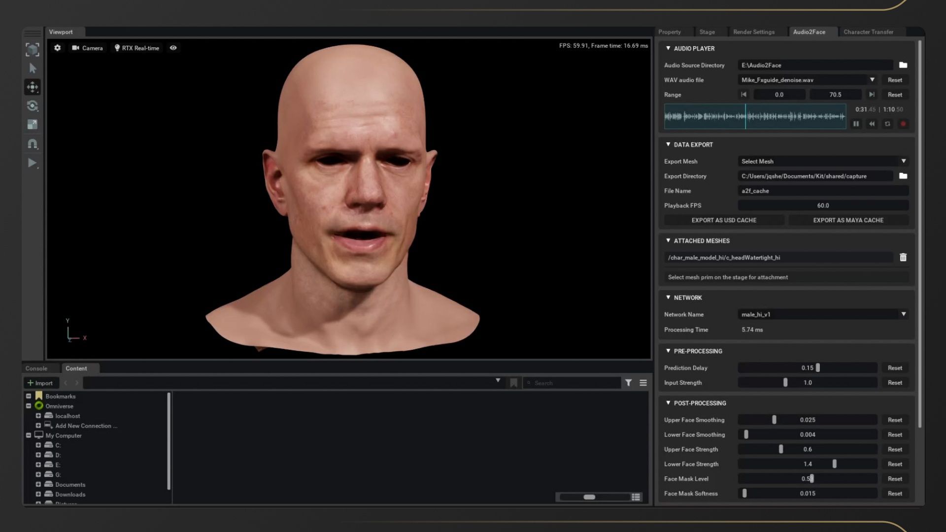Open viewport settings gear
This screenshot has height=532, width=946.
(58, 48)
